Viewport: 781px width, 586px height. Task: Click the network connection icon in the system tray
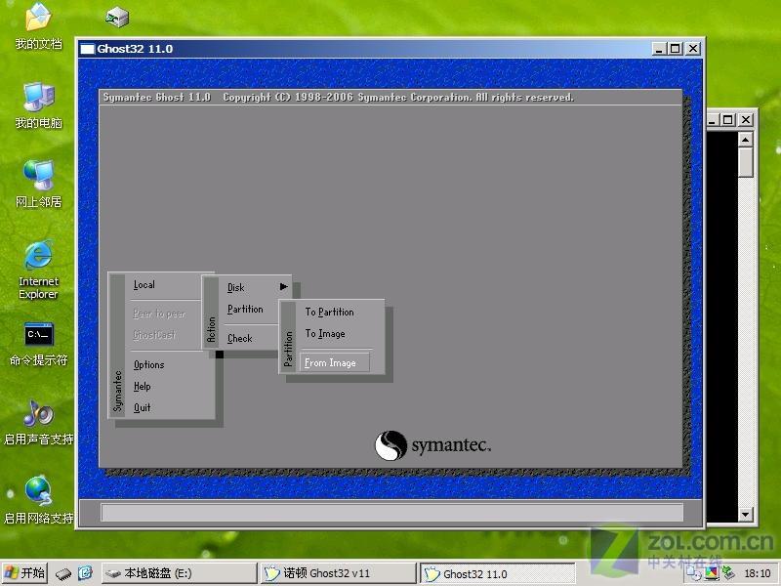click(x=728, y=573)
